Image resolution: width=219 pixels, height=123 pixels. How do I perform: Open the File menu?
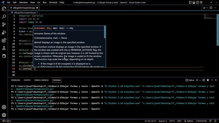tap(9, 2)
